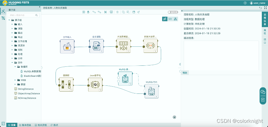This screenshot has height=127, width=268.
Task: Expand the 资源池 folder
Action: (12, 45)
